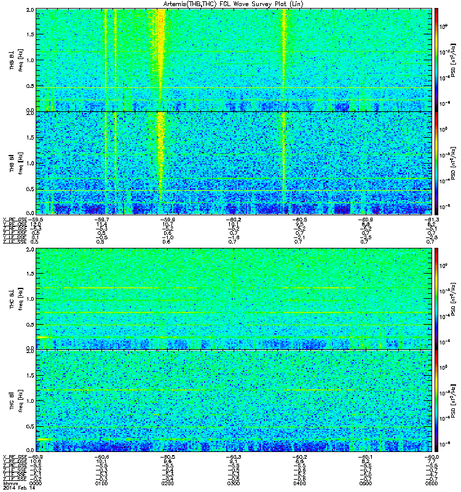Select the THB B-parallel panel color bar
This screenshot has width=461, height=492.
[436, 163]
